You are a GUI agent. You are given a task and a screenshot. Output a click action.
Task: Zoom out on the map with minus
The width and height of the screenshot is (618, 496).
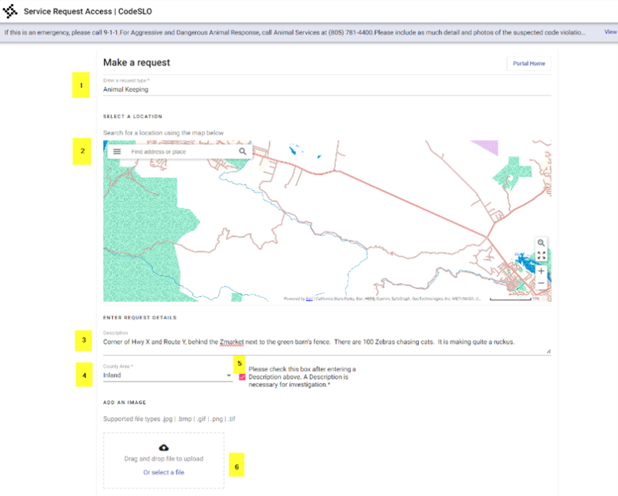pos(541,283)
